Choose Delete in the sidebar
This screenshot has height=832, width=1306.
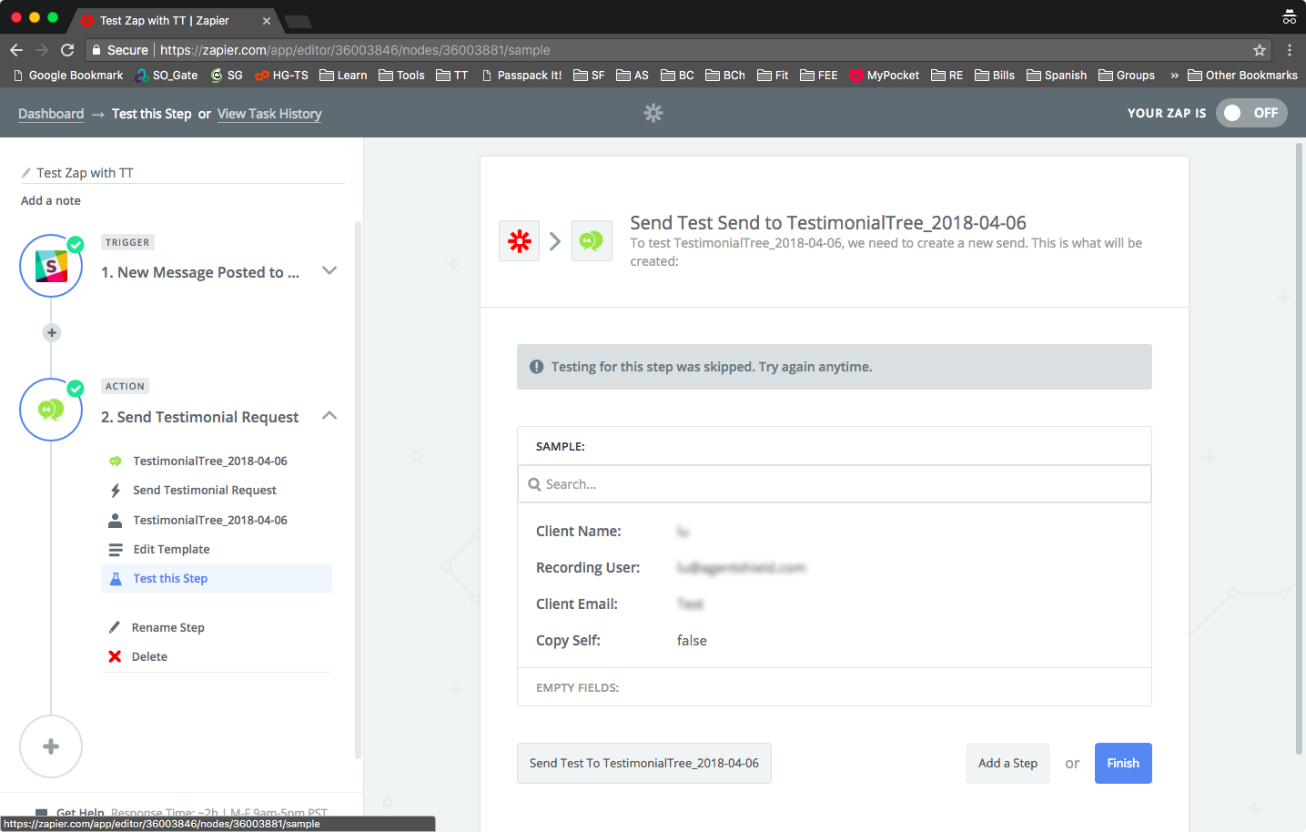149,656
